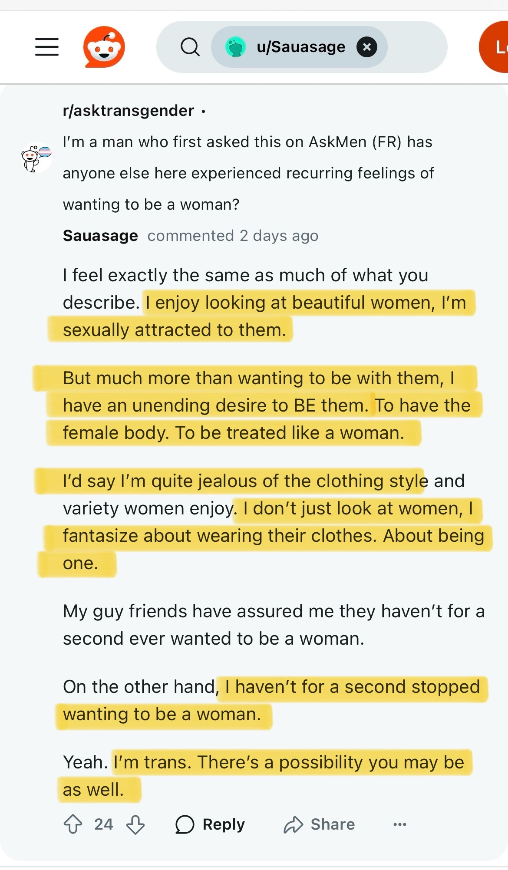Click the "My guy friends have assured me" paragraph

coord(274,625)
